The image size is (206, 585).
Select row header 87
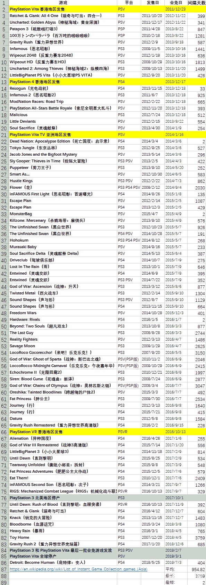4,569
